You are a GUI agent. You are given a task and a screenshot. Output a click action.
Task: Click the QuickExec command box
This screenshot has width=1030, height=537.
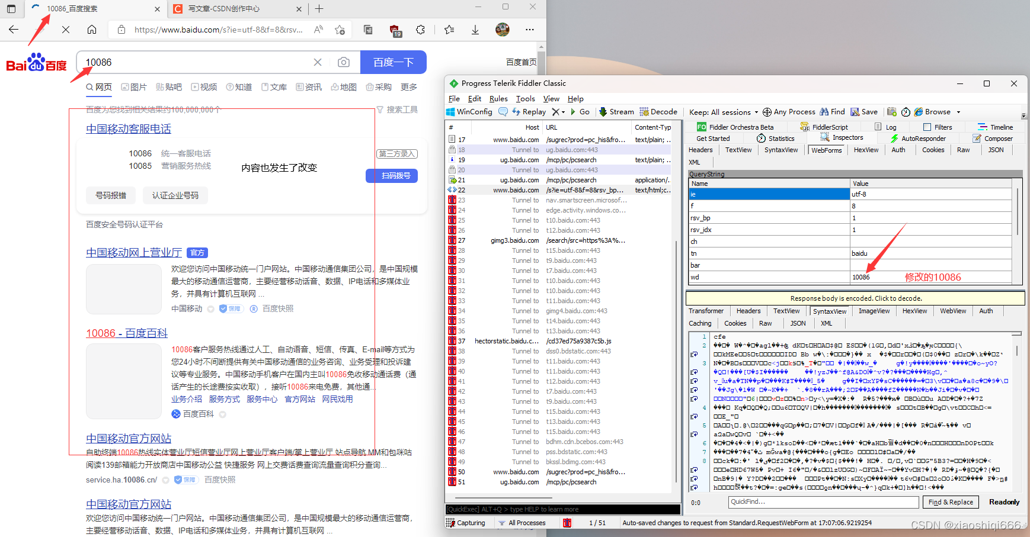tap(562, 509)
